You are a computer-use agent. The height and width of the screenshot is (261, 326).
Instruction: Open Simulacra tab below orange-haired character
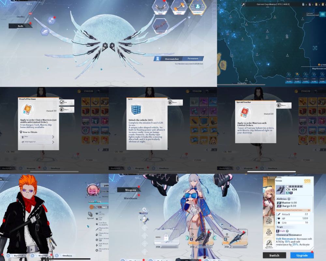[67, 255]
